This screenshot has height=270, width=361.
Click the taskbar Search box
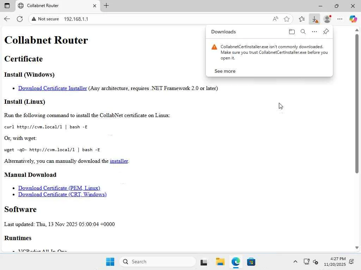tap(158, 262)
